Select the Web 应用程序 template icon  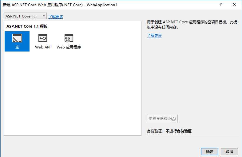[x=69, y=41]
